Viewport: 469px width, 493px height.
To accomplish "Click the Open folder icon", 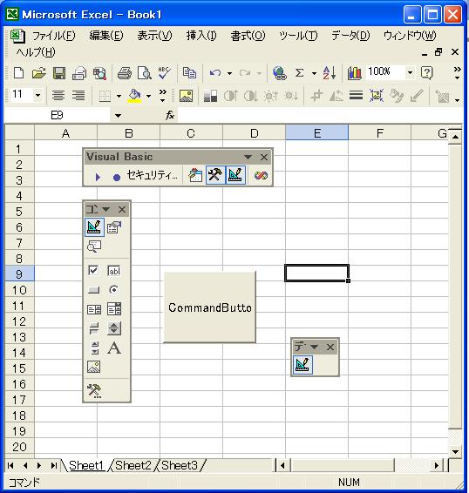I will point(39,73).
